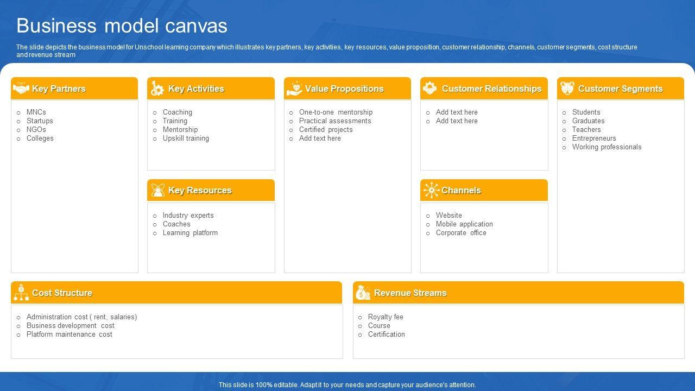The width and height of the screenshot is (695, 391).
Task: Click the Revenue Streams header text
Action: (410, 293)
